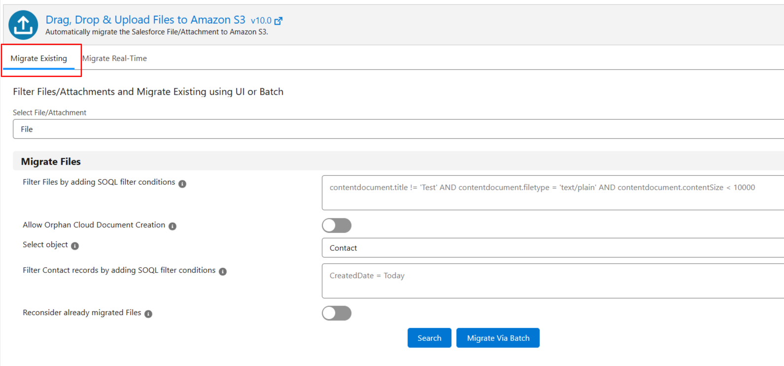Click info icon next to Filter Files SOQL conditions
This screenshot has height=366, width=784.
[x=182, y=184]
